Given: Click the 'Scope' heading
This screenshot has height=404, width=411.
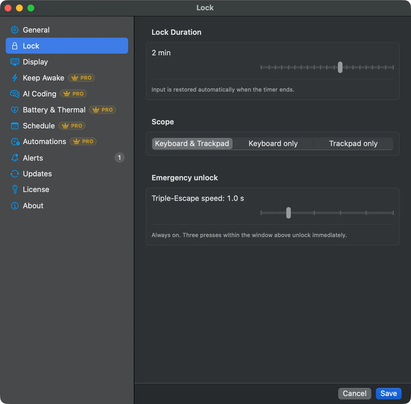Looking at the screenshot, I should pos(163,122).
